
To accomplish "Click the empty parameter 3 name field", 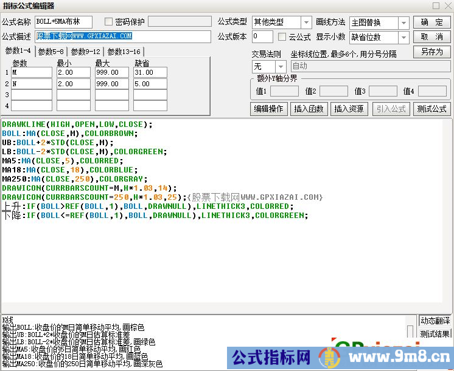I will pyautogui.click(x=32, y=95).
